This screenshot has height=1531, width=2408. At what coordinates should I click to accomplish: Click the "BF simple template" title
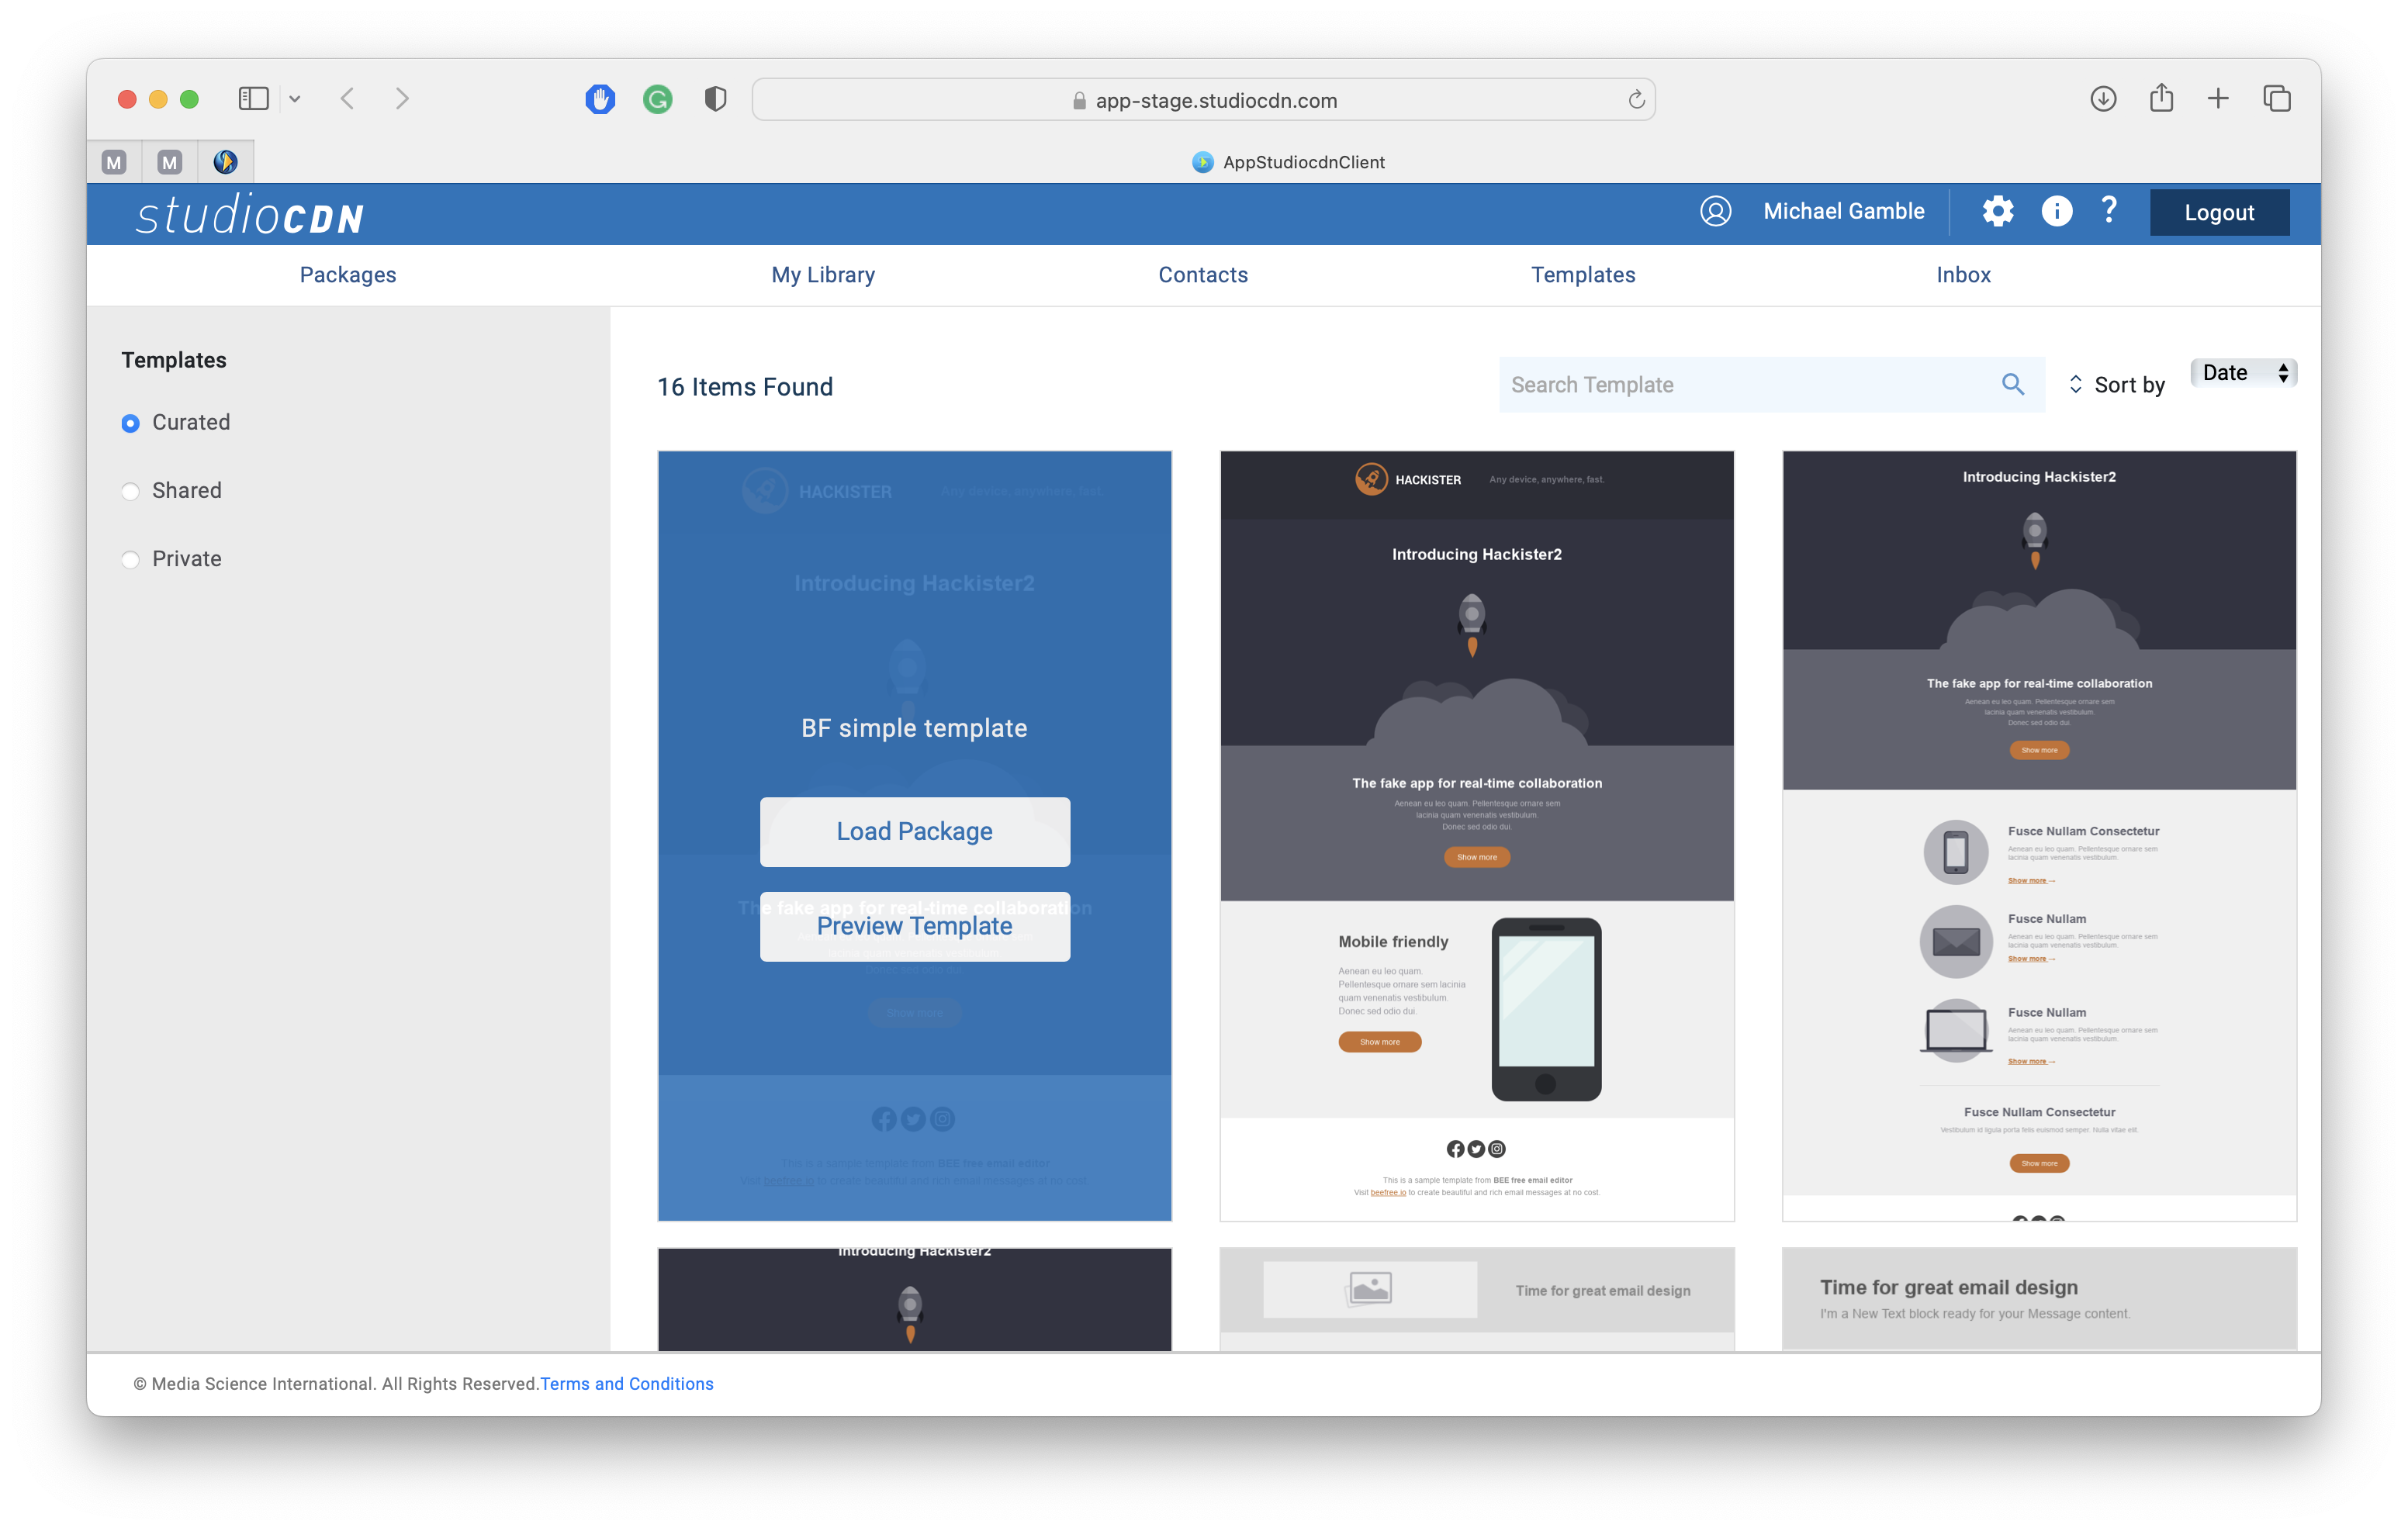coord(914,728)
